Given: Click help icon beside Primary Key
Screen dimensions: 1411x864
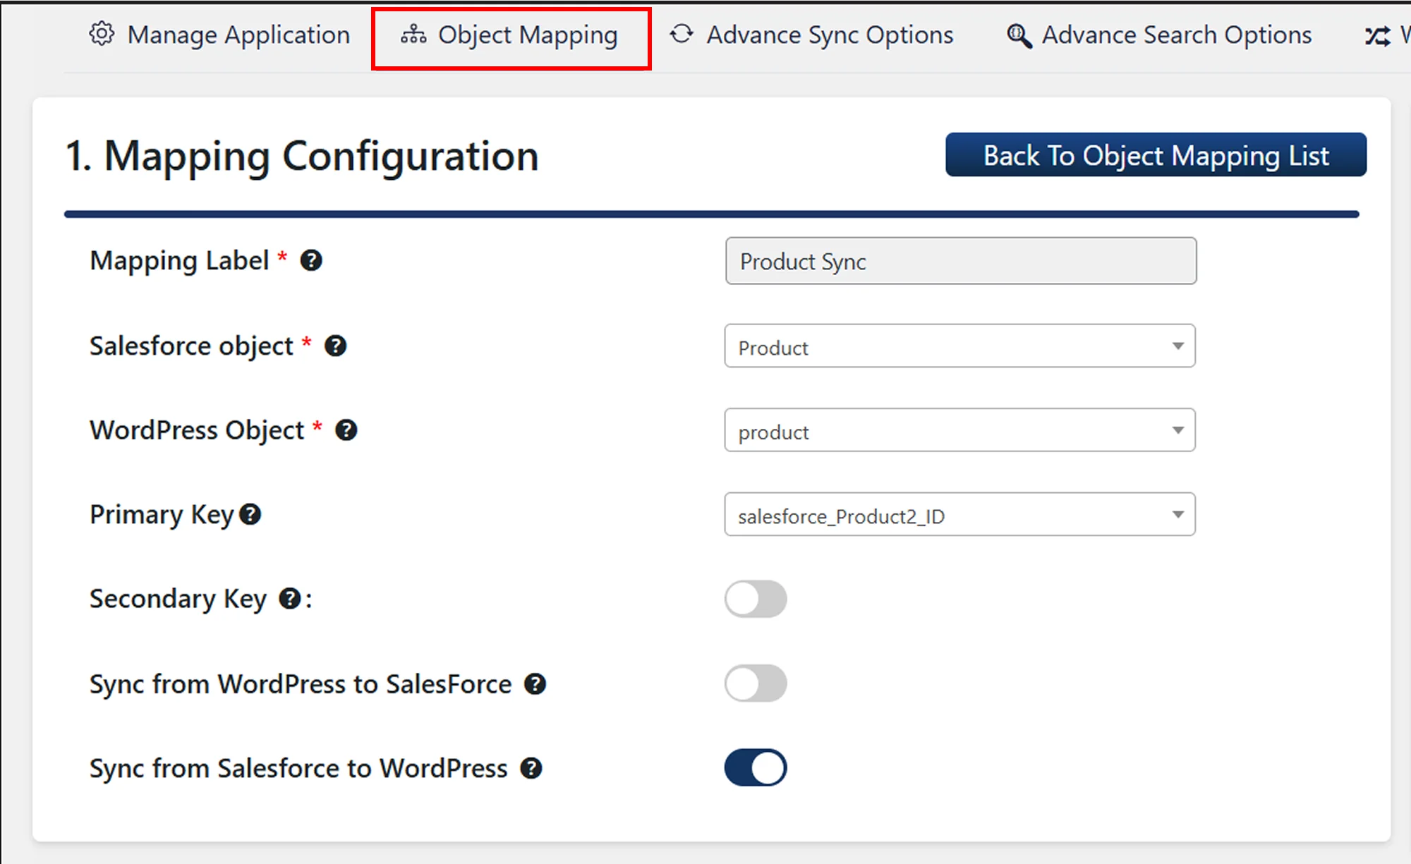Looking at the screenshot, I should point(250,515).
